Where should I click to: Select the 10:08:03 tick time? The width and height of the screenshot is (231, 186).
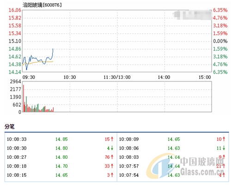[x=129, y=157]
